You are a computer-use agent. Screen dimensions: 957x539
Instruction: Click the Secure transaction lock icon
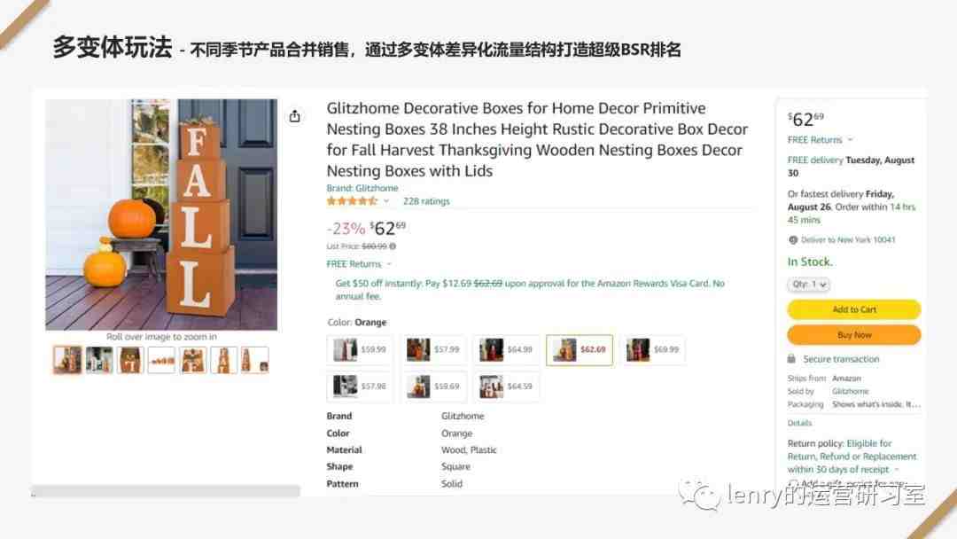791,359
